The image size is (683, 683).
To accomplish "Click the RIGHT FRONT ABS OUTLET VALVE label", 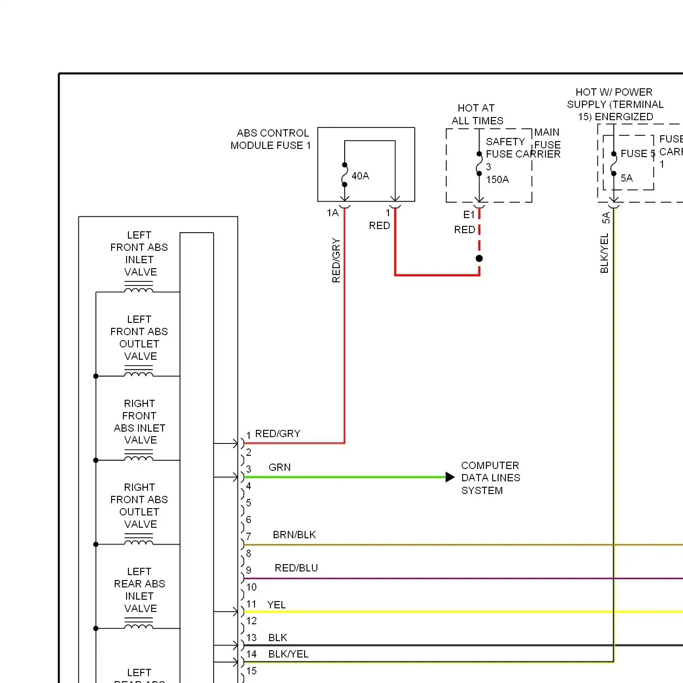I will [x=139, y=506].
